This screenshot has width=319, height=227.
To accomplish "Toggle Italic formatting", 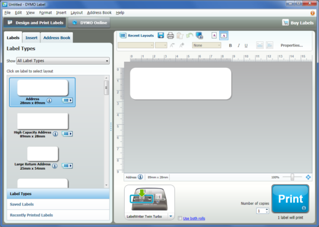I will tap(238, 45).
